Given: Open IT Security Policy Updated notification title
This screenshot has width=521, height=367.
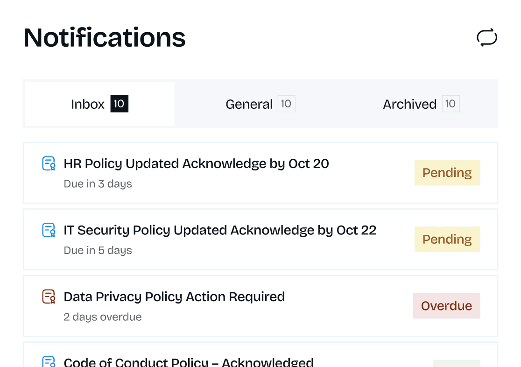Looking at the screenshot, I should click(x=220, y=230).
